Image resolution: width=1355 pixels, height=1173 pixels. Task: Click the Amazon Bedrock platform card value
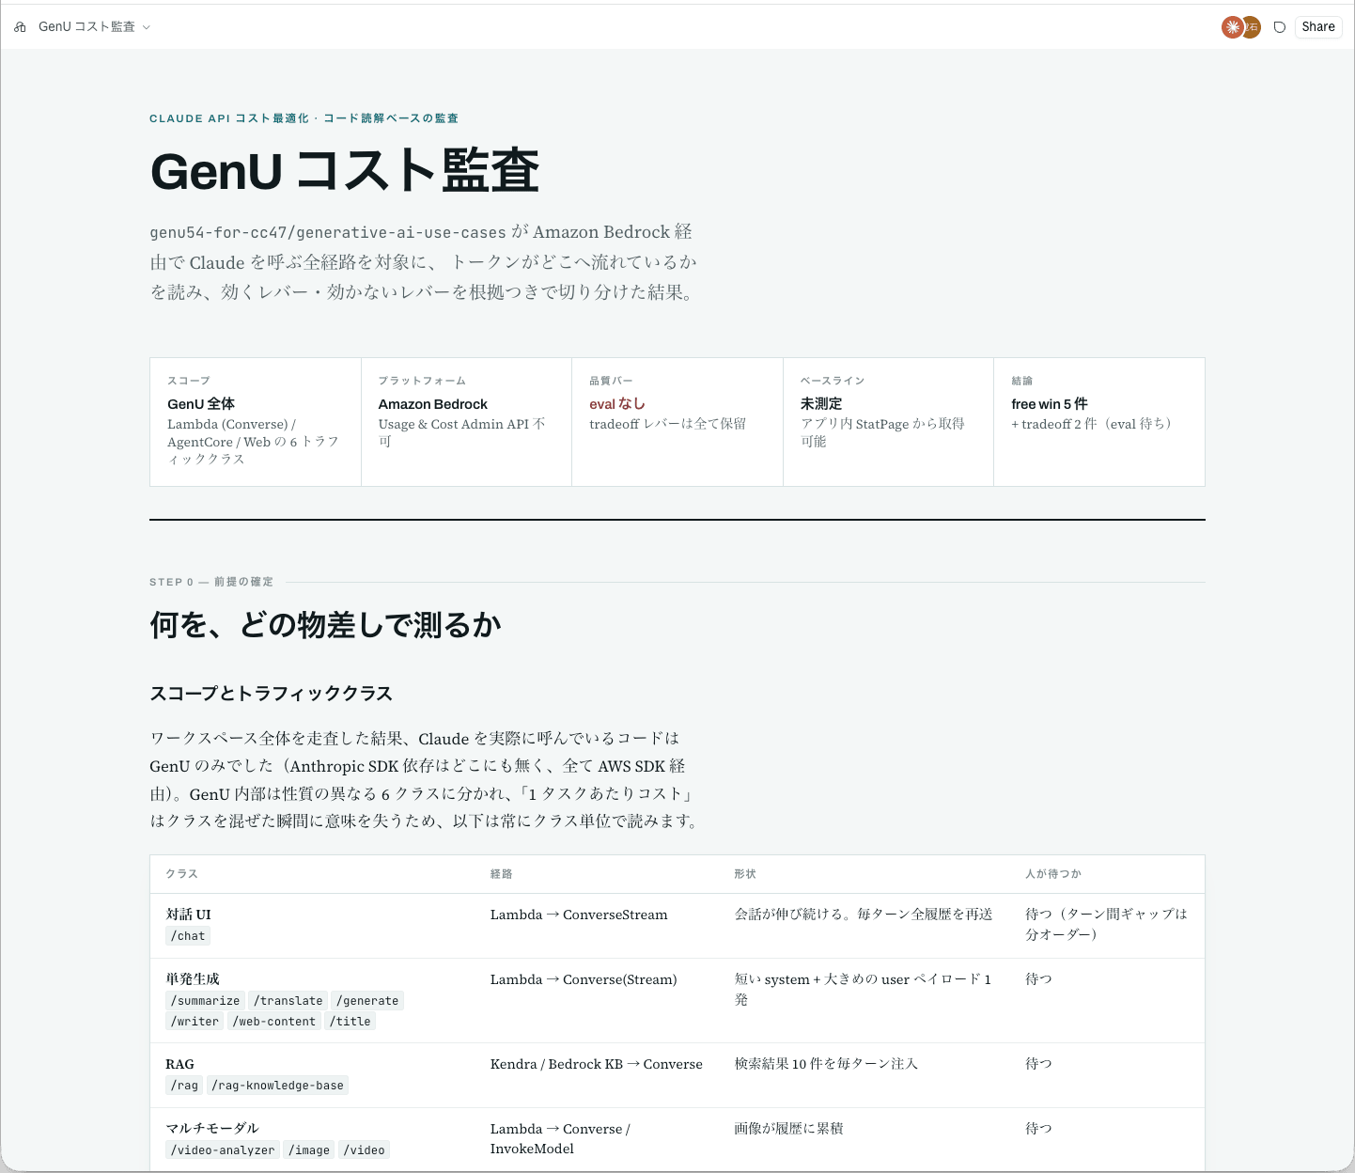[x=433, y=404]
